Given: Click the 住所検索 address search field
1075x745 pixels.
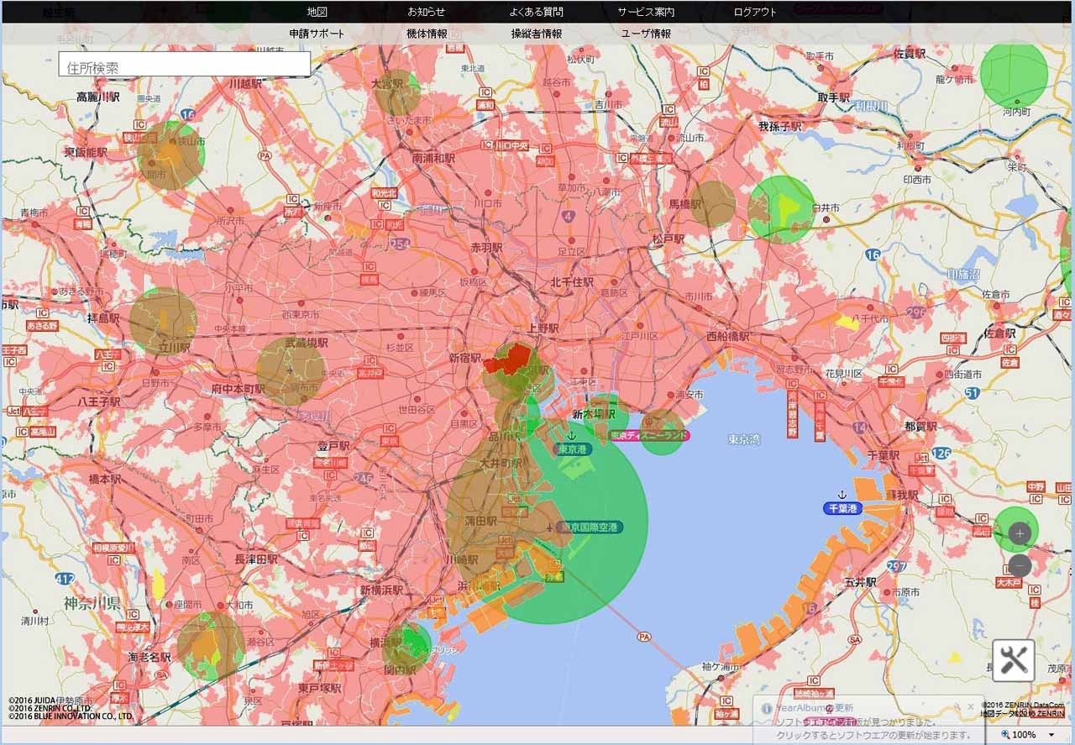Looking at the screenshot, I should click(x=184, y=66).
